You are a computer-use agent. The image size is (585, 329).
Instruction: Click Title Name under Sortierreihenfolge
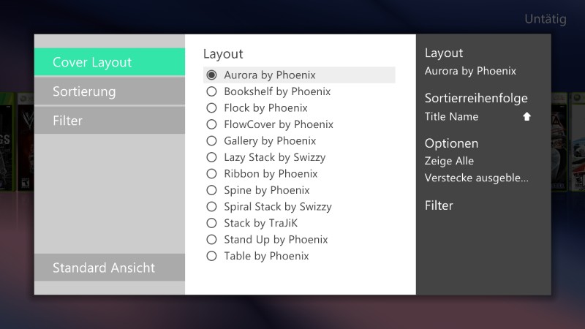[x=451, y=117]
